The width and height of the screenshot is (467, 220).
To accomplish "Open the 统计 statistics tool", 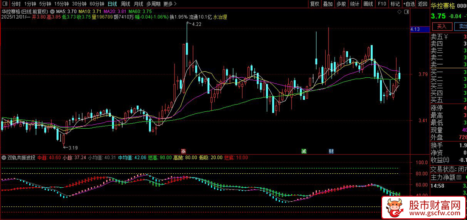I will [354, 4].
